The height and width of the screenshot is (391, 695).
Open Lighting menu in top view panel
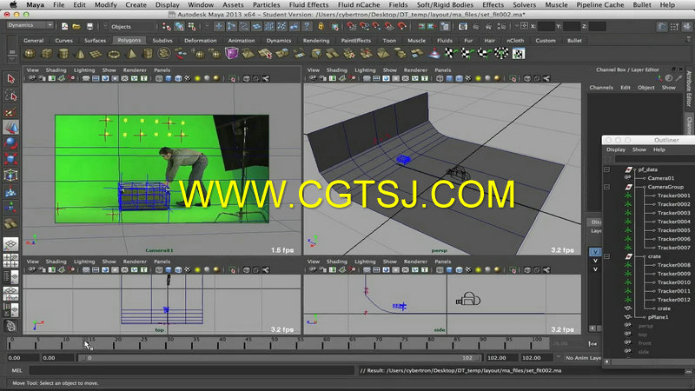84,262
